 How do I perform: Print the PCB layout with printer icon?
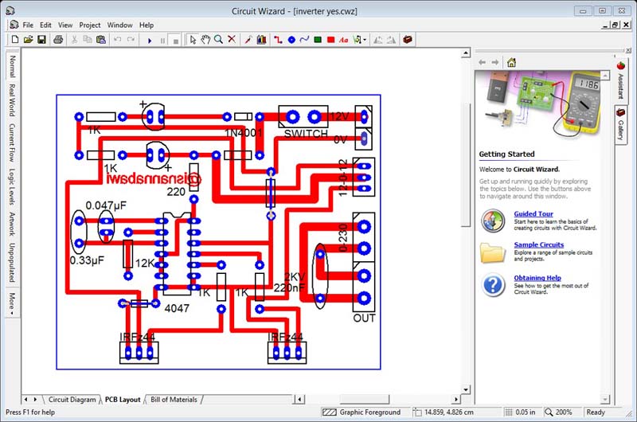click(58, 39)
